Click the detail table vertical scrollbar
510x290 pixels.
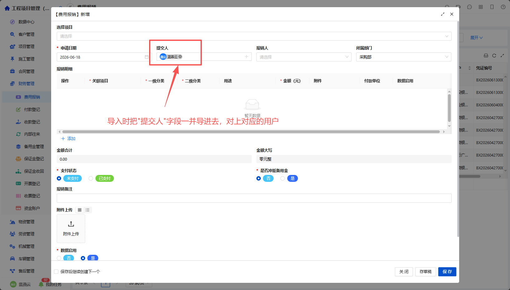[449, 108]
